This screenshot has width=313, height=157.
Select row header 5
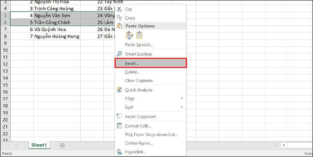pyautogui.click(x=5, y=15)
